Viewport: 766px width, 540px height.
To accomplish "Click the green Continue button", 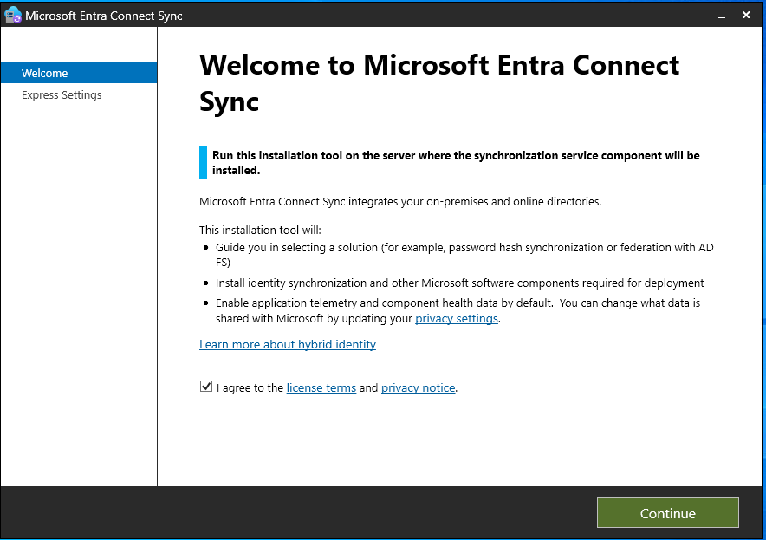I will pos(667,512).
